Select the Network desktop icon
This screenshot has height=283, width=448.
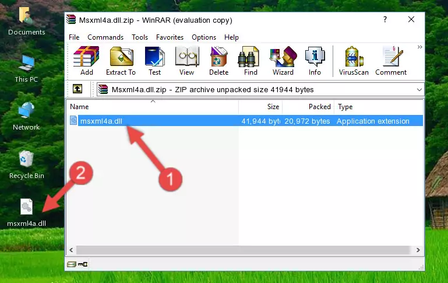coord(26,117)
